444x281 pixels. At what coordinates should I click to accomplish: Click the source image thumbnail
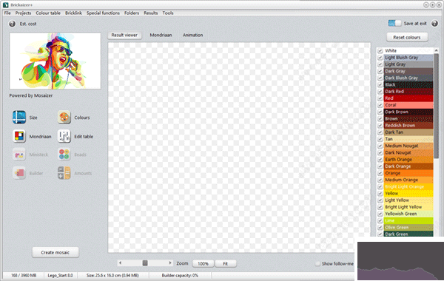pyautogui.click(x=55, y=61)
